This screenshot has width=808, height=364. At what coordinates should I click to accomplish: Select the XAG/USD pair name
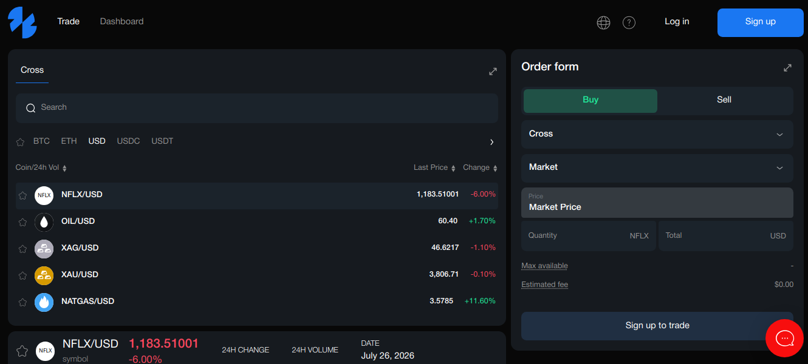[x=80, y=248]
